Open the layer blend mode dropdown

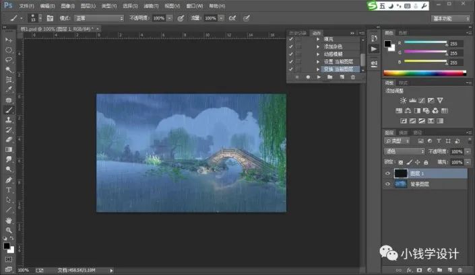[x=404, y=151]
